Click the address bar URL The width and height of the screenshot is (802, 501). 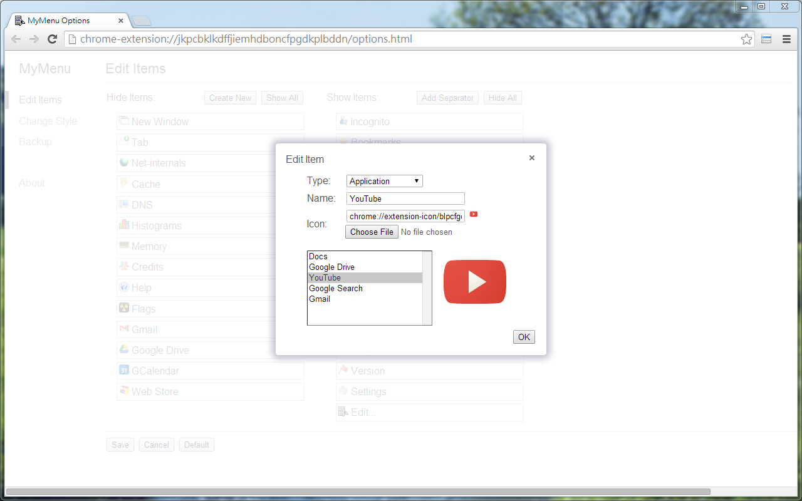click(x=246, y=39)
